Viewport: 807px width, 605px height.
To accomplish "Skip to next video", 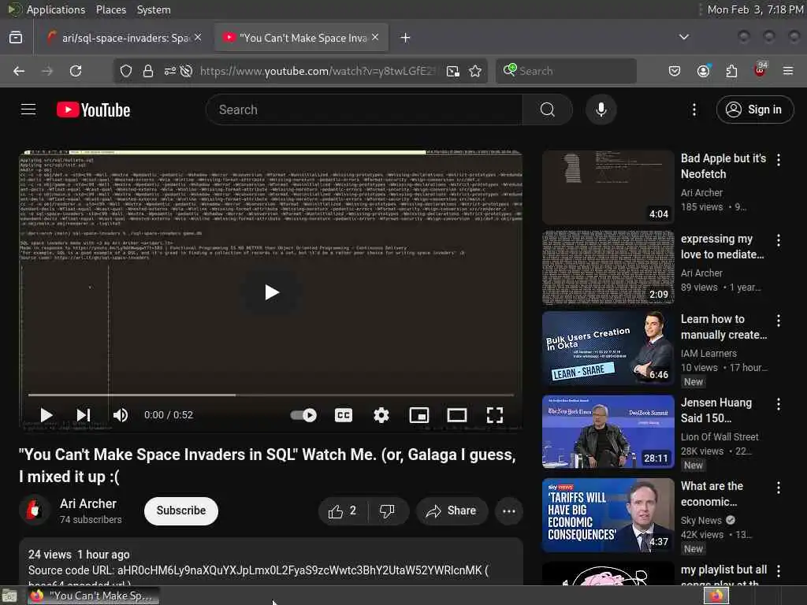I will [84, 414].
